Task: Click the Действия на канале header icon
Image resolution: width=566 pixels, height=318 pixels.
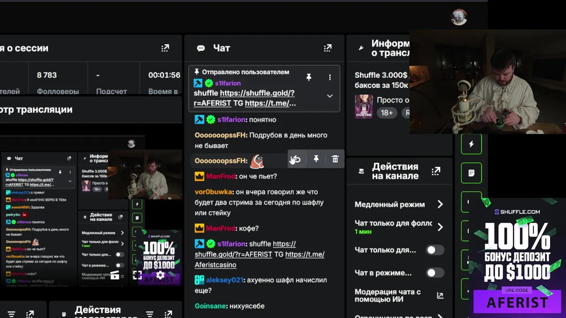Action: [x=361, y=171]
